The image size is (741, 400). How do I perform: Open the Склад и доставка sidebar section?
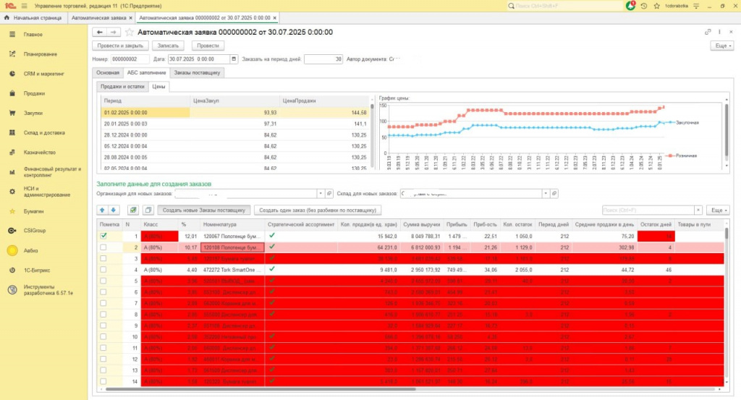[44, 132]
